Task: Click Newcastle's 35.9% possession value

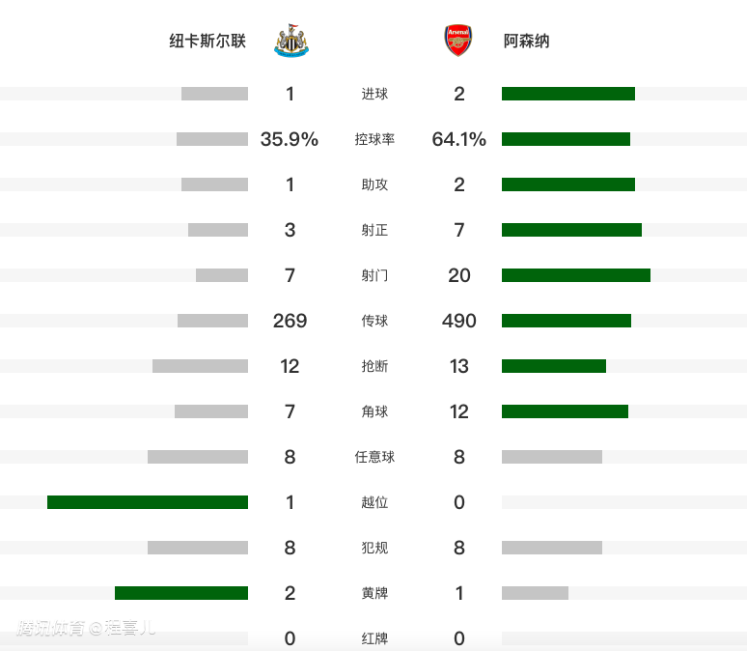Action: click(x=290, y=139)
